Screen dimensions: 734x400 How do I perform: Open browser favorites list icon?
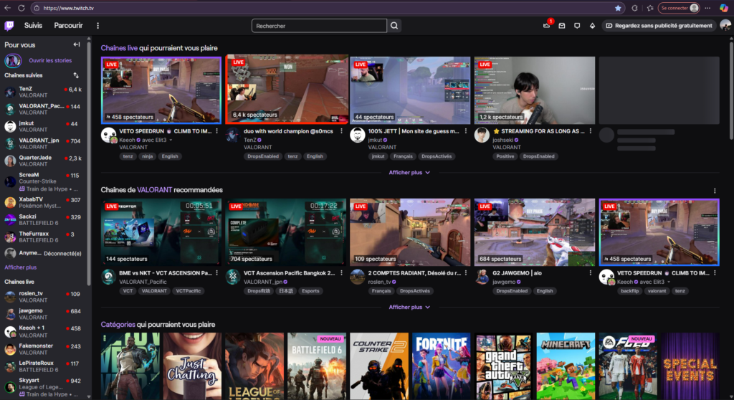click(650, 8)
